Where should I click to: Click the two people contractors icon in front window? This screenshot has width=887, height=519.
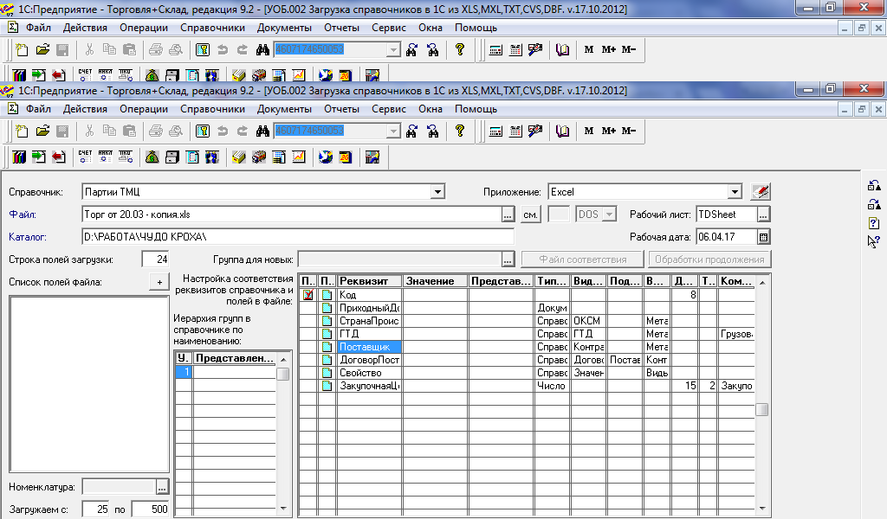(x=212, y=157)
